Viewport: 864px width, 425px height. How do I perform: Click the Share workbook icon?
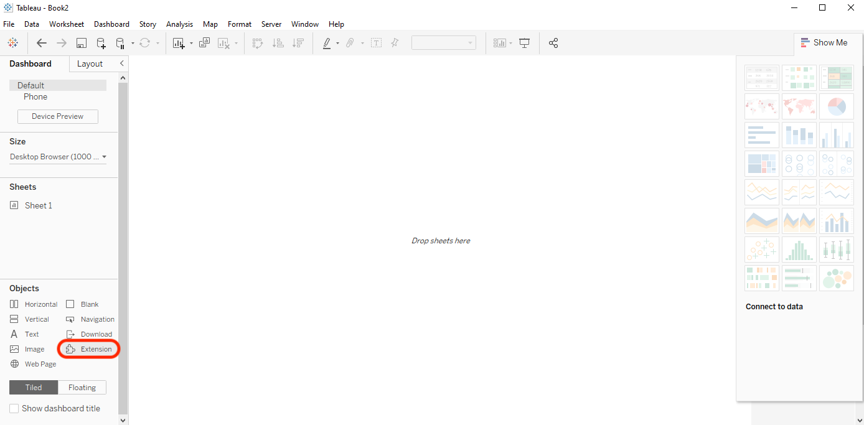pyautogui.click(x=553, y=43)
